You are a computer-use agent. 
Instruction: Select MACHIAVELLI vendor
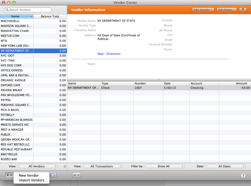pos(33,21)
